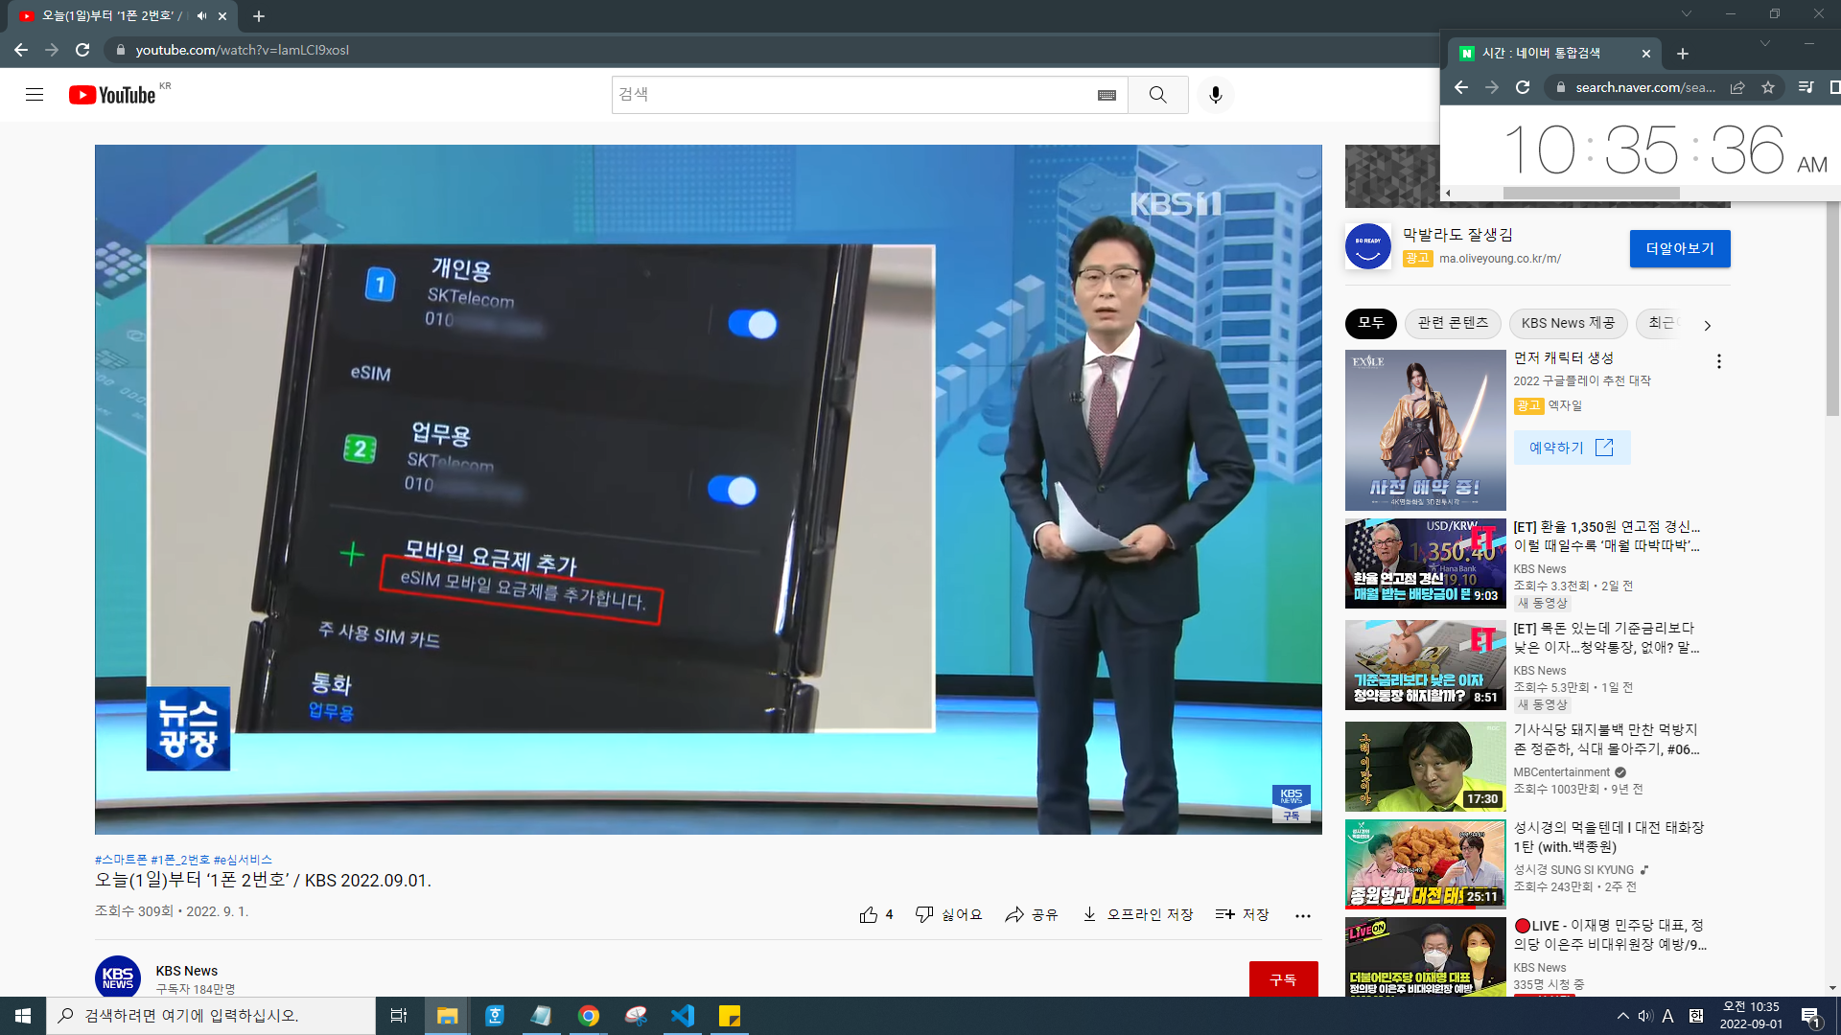Click the red 구독 subscribe button
The width and height of the screenshot is (1841, 1035).
(1282, 978)
